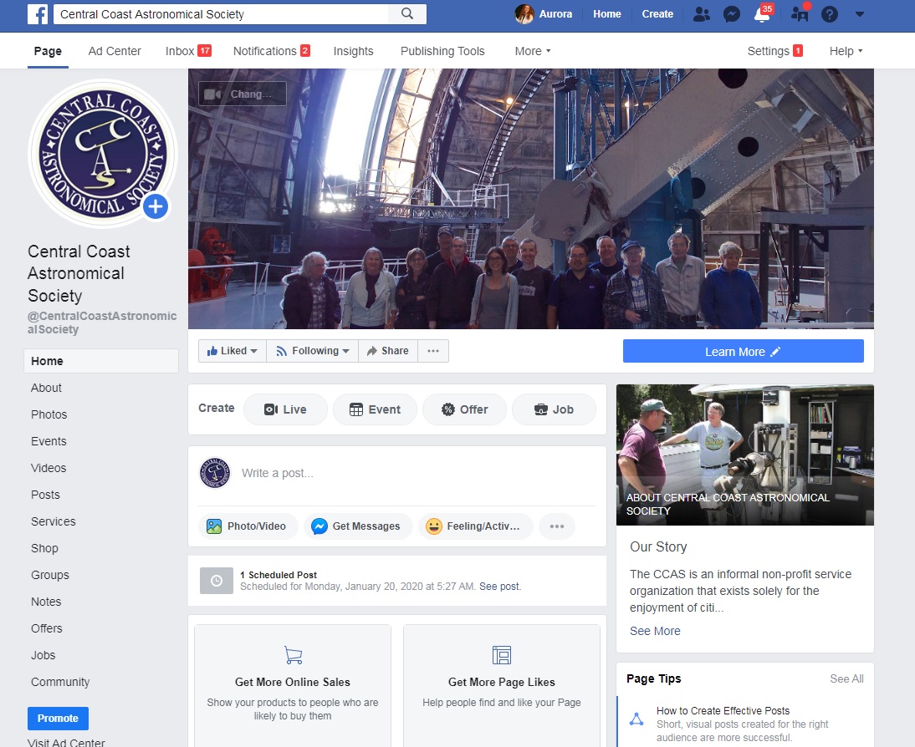Open Notes in the left sidebar
Screen dimensions: 915x747
tap(46, 602)
